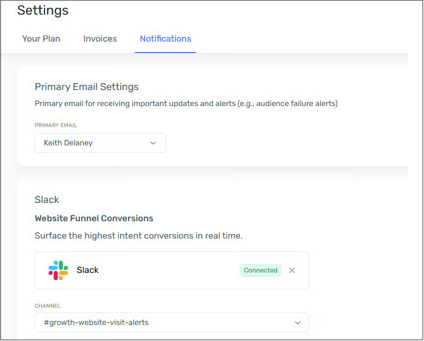Click the Slack section heading
424x341 pixels.
click(47, 200)
